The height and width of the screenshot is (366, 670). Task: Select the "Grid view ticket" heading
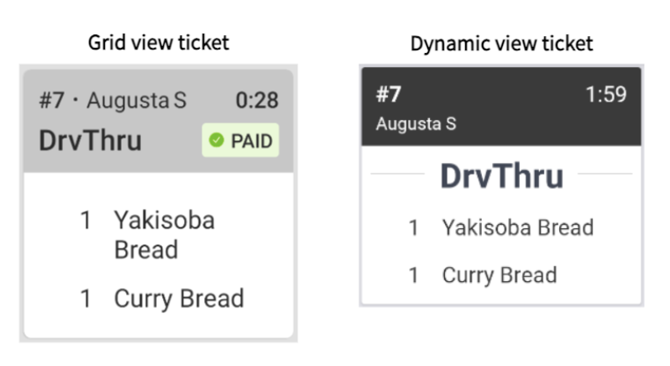pos(159,43)
